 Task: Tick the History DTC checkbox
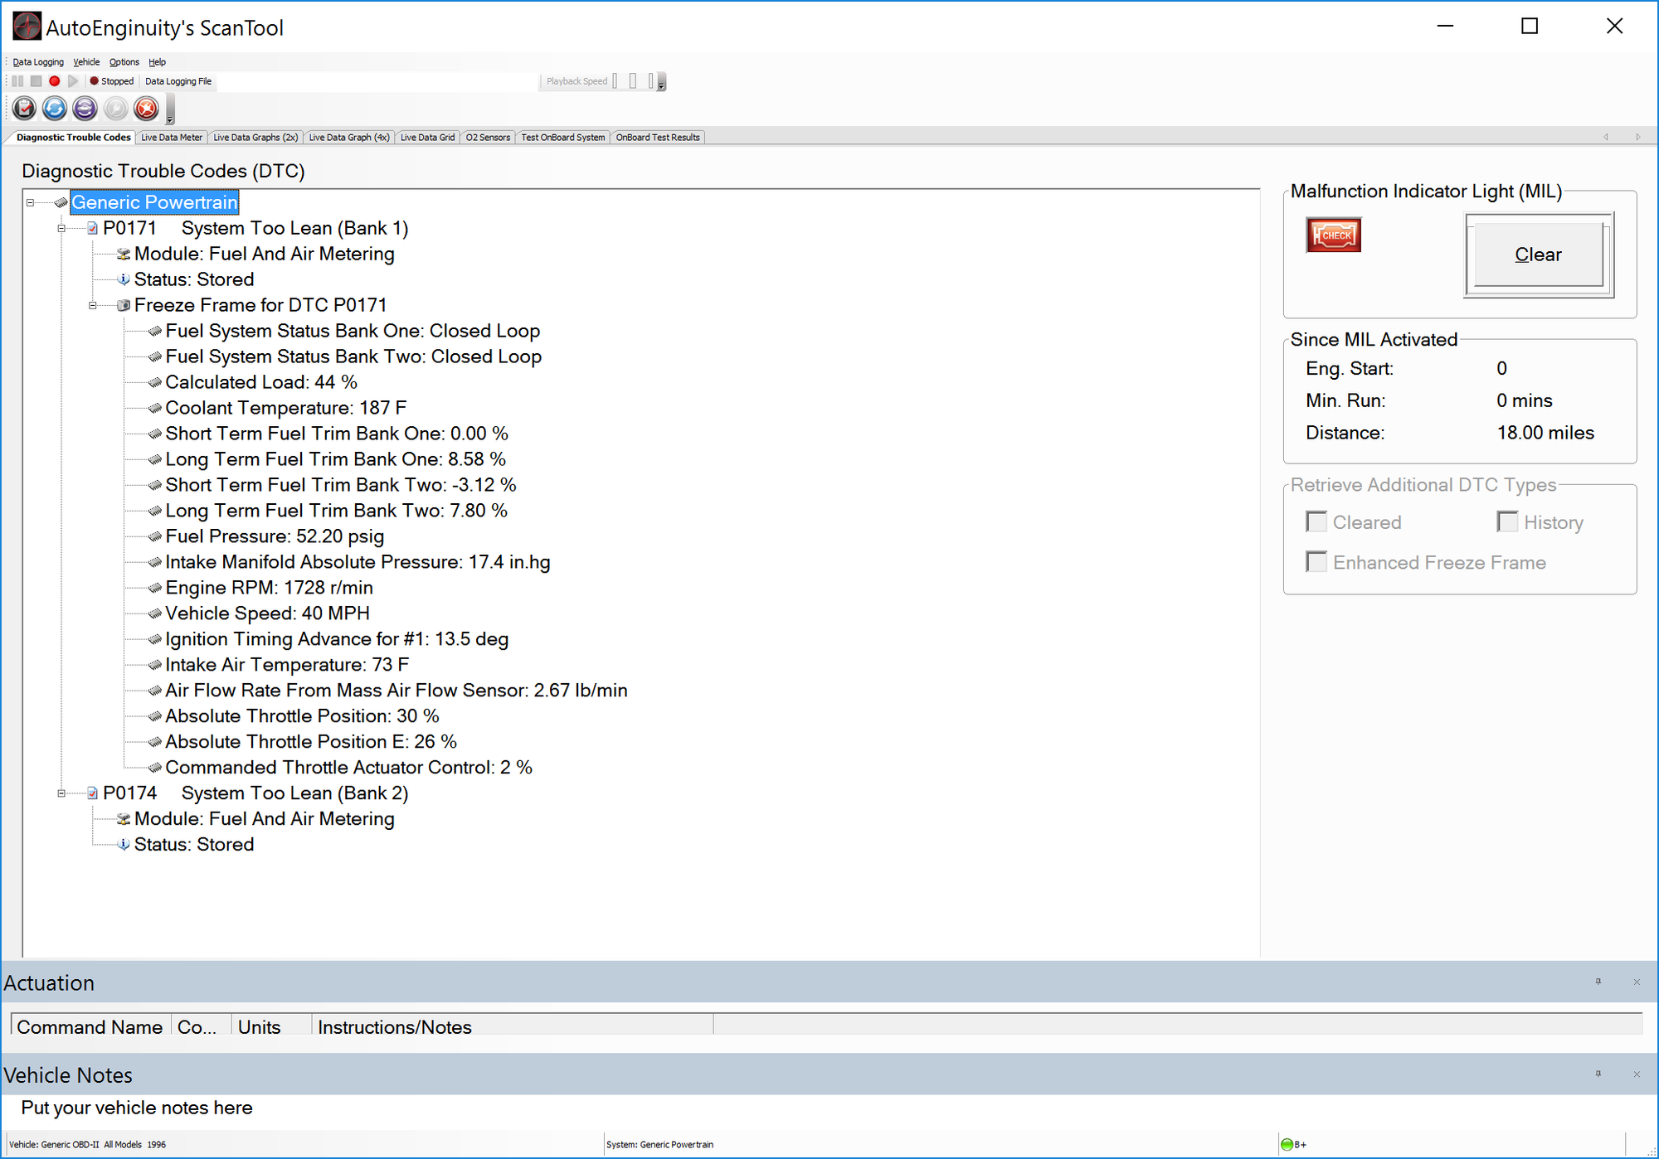coord(1507,522)
